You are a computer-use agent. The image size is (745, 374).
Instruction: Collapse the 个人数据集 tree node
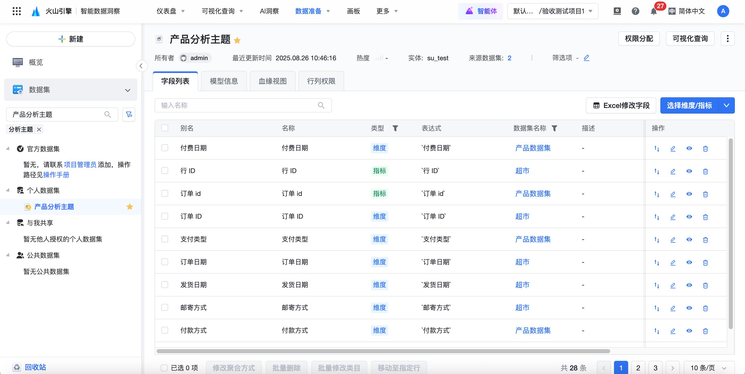click(8, 190)
